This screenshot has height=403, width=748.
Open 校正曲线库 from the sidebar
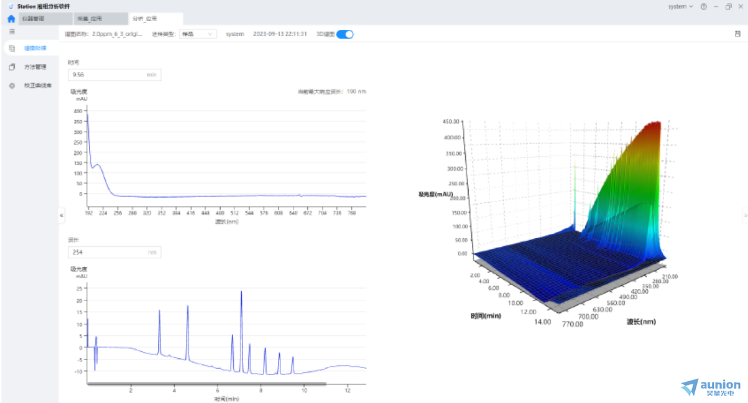(x=38, y=86)
